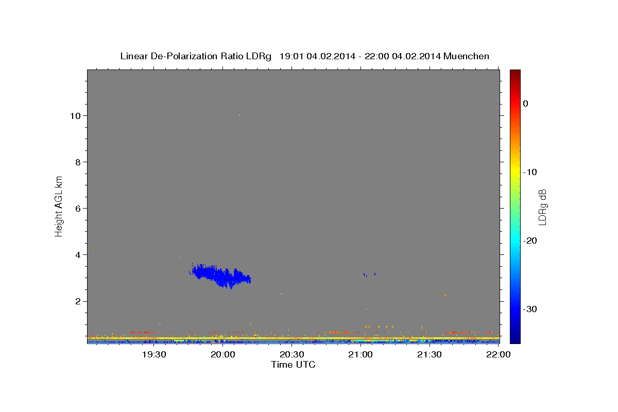This screenshot has width=618, height=412.
Task: Click the small blue echo after 21:00
Action: click(369, 274)
